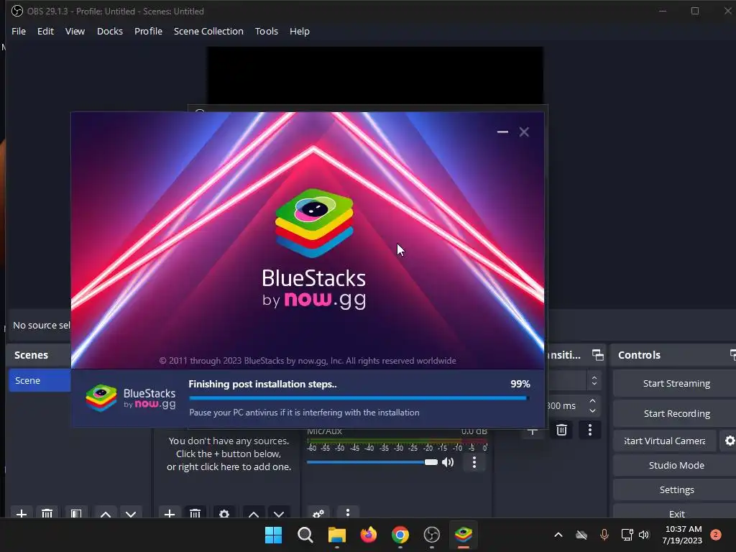
Task: Open the View menu
Action: coord(75,31)
